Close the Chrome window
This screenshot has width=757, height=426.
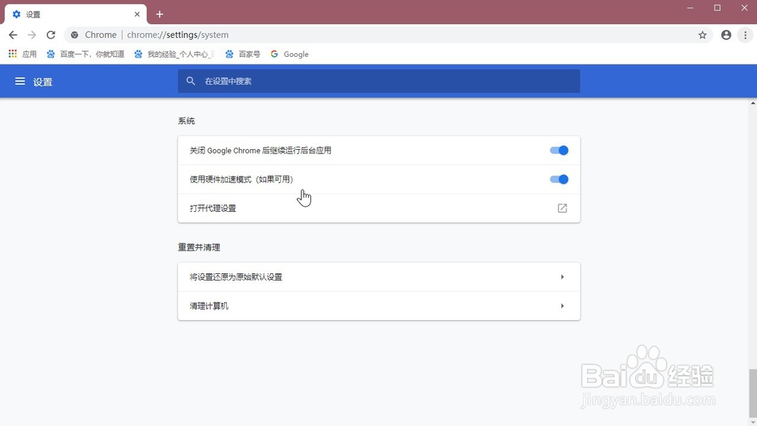[x=744, y=8]
